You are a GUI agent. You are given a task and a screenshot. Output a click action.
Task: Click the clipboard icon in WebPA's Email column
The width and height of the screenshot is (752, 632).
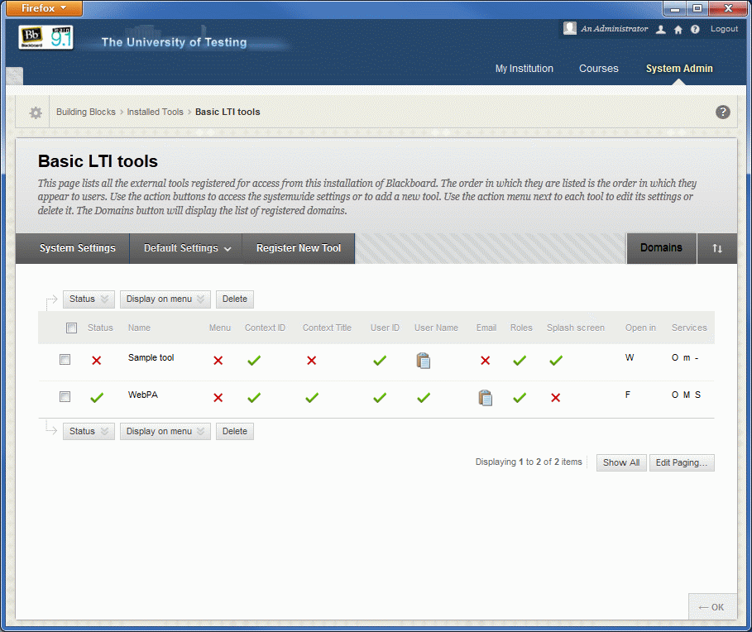tap(486, 397)
